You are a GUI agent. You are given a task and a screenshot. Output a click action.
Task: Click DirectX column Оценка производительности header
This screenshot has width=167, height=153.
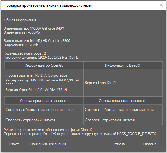(x=123, y=101)
